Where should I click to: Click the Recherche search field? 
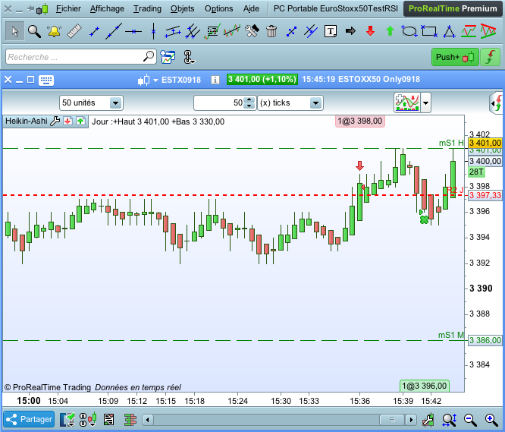click(x=81, y=57)
